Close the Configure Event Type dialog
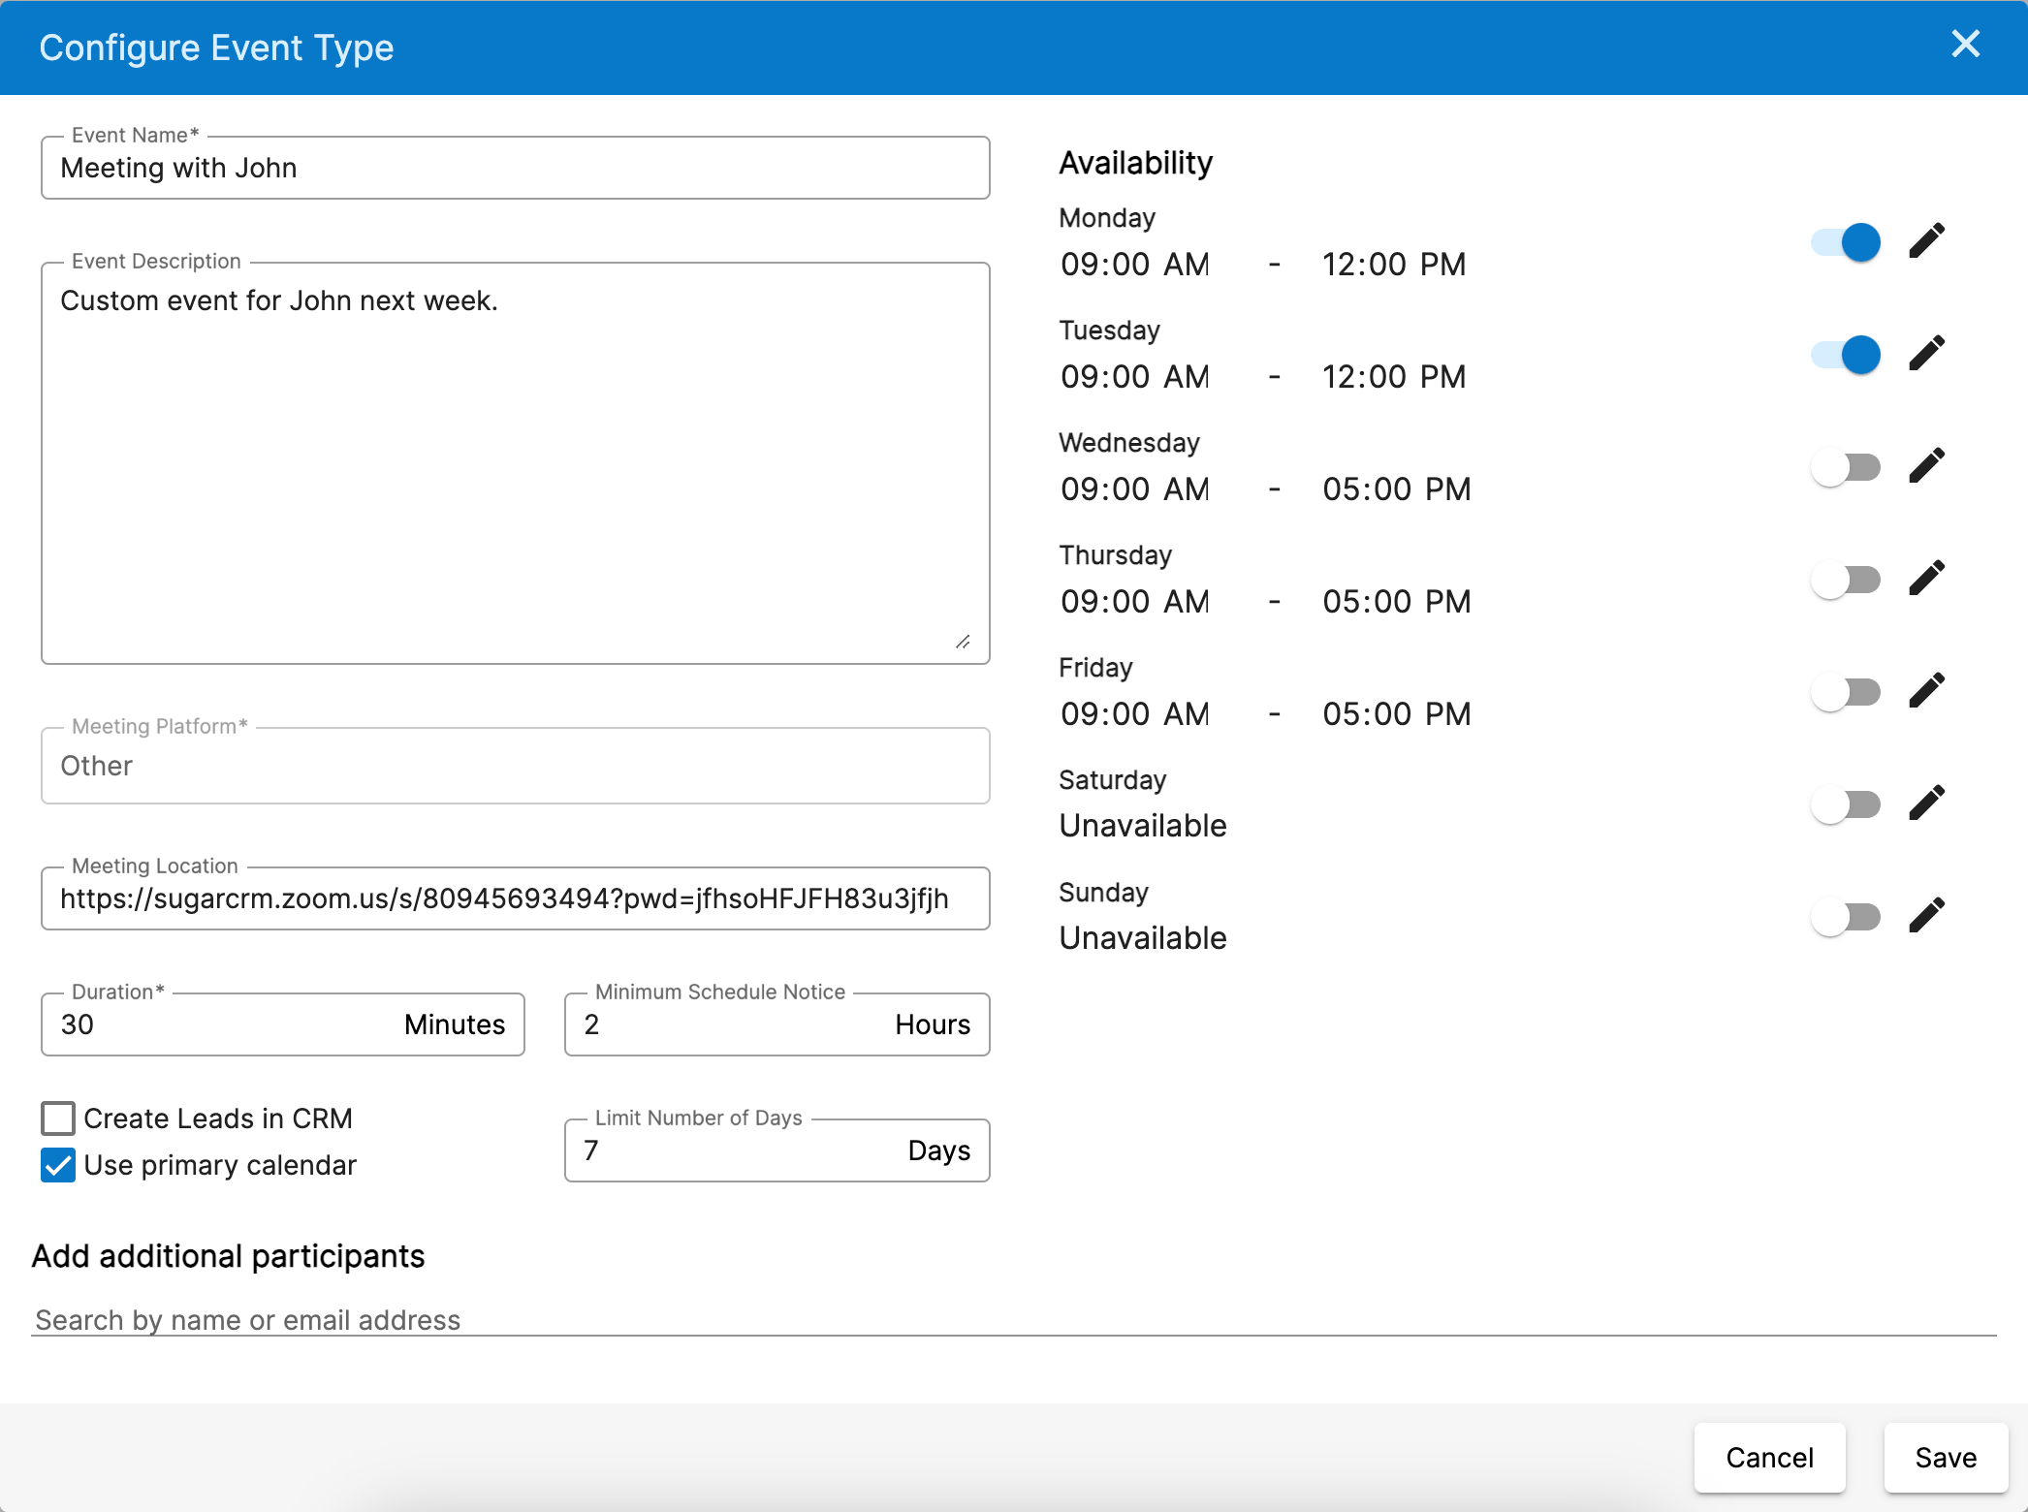The height and width of the screenshot is (1512, 2028). [x=1965, y=44]
